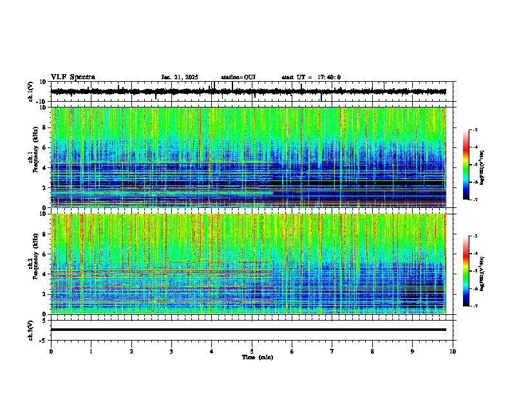Screen dimensions: 510x394
Task: Click time axis tick label "5"
Action: 252,352
